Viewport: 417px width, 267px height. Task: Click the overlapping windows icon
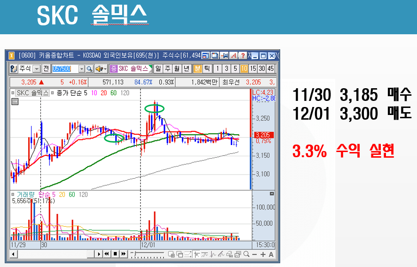click(x=180, y=254)
